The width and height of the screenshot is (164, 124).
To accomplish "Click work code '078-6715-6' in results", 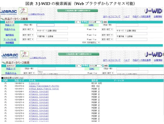I will click(x=19, y=86).
